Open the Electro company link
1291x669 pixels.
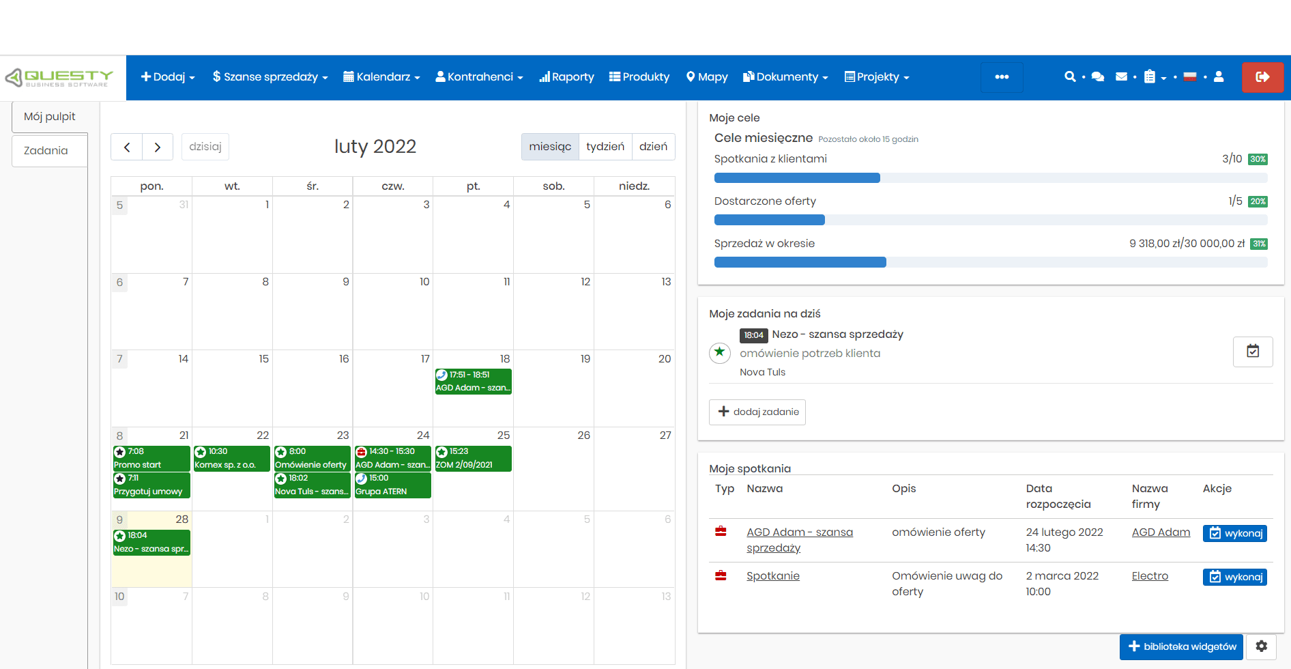coord(1150,576)
